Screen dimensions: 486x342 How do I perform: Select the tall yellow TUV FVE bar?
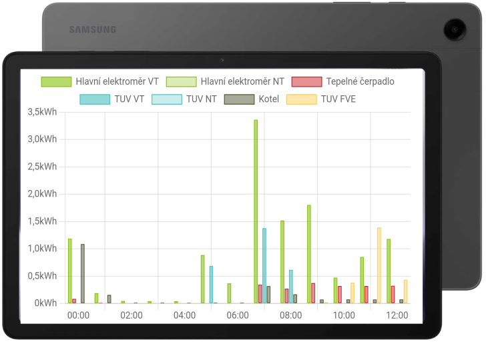point(379,265)
